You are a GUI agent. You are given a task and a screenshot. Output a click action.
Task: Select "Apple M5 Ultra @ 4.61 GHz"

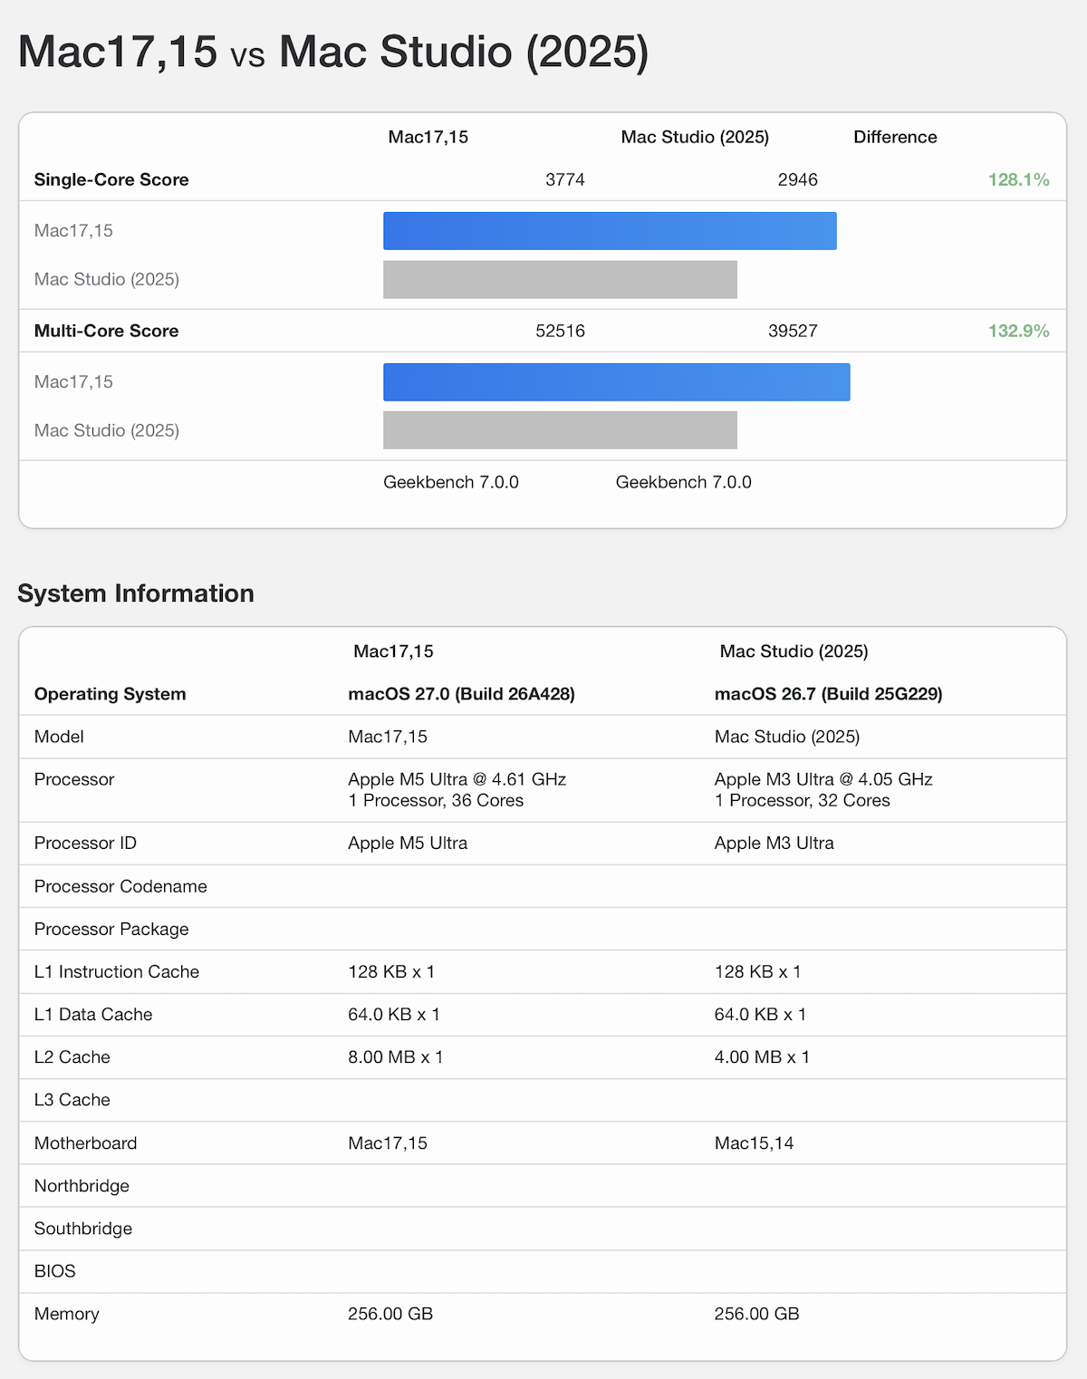tap(457, 779)
